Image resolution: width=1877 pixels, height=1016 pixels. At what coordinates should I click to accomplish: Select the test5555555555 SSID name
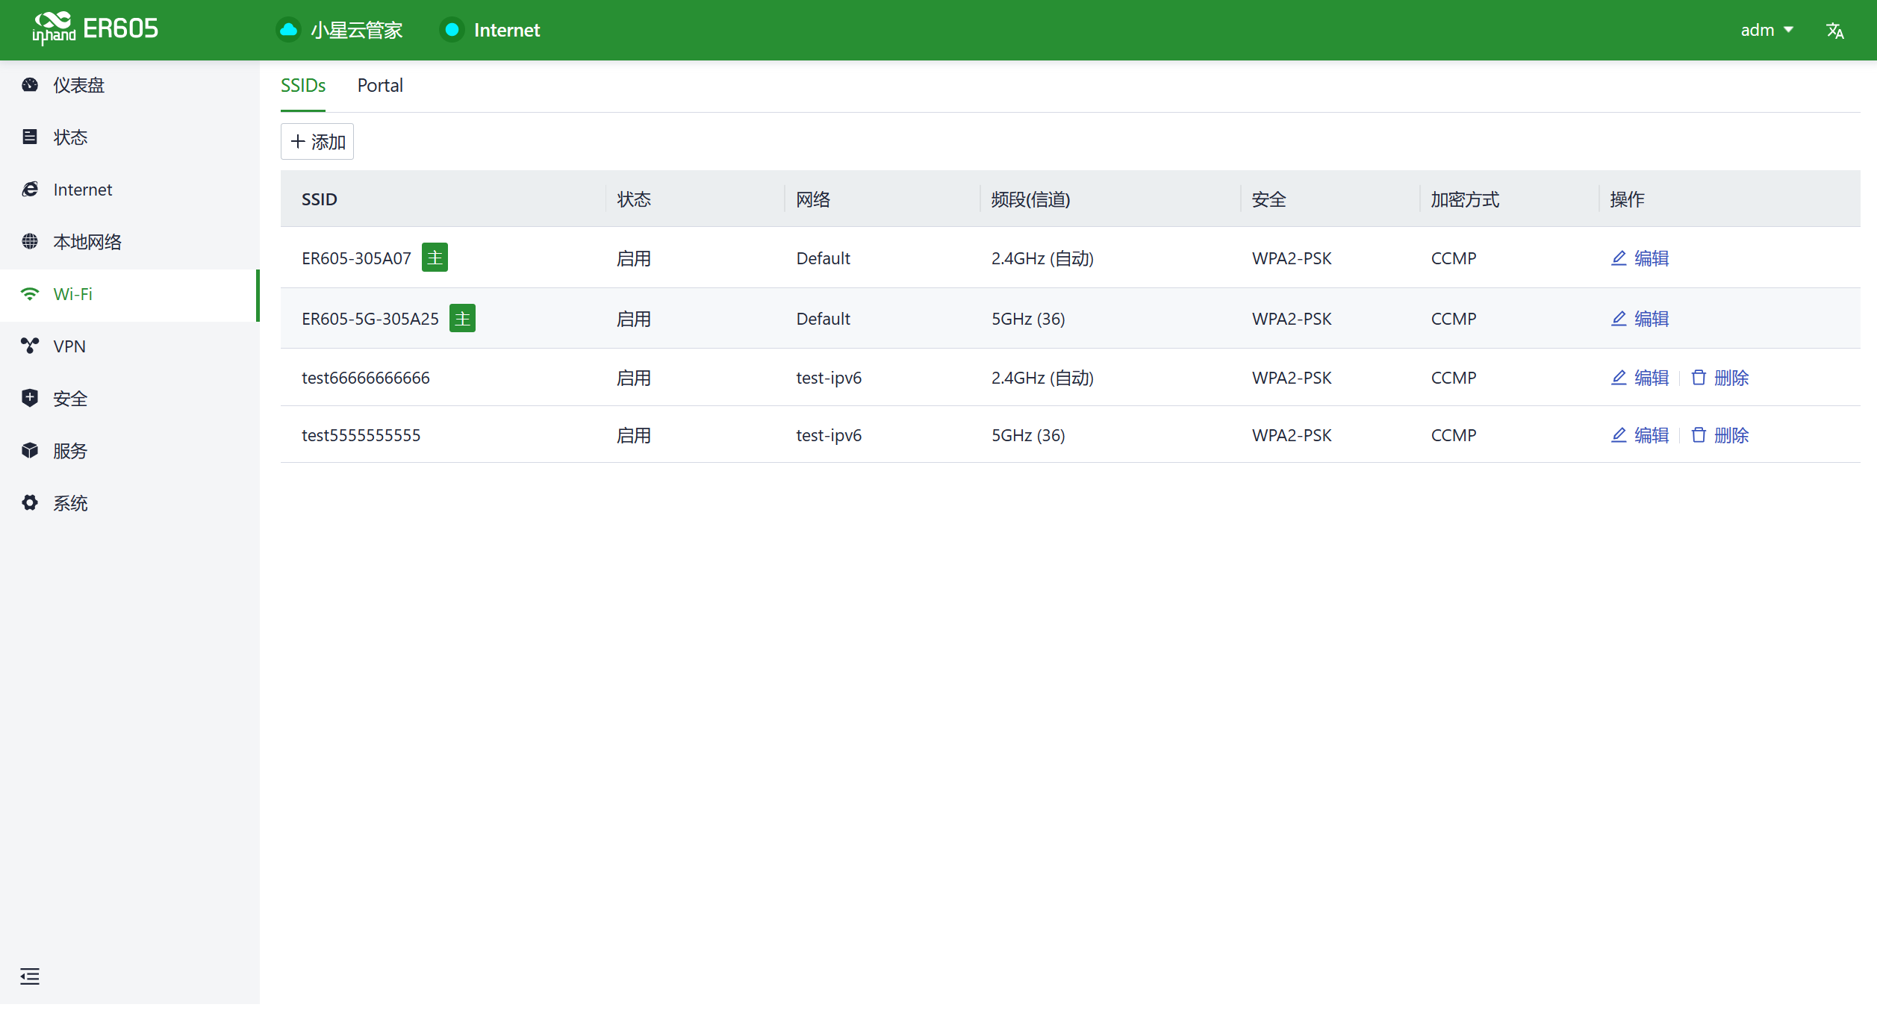361,435
